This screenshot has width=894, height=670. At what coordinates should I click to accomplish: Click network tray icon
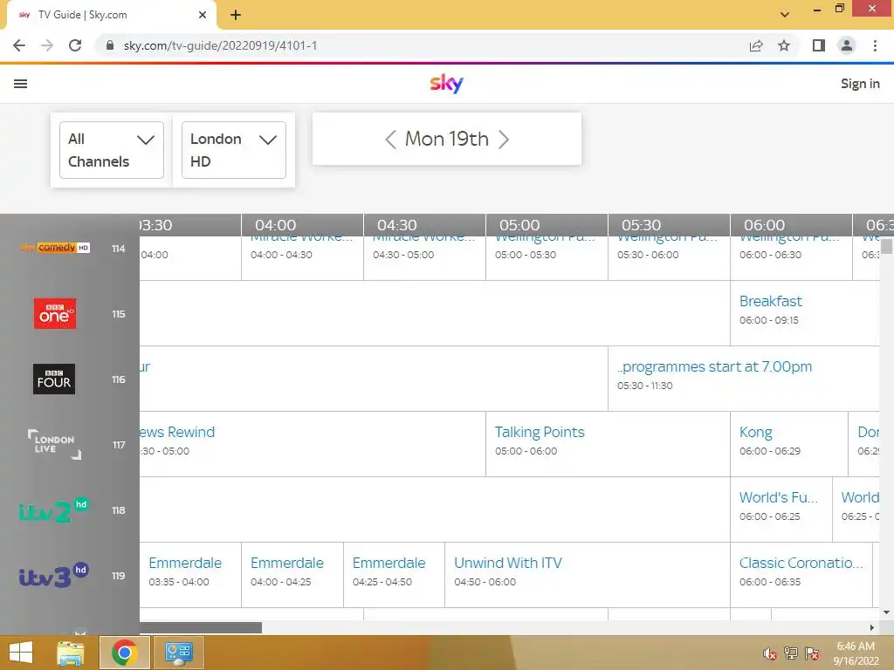click(791, 654)
